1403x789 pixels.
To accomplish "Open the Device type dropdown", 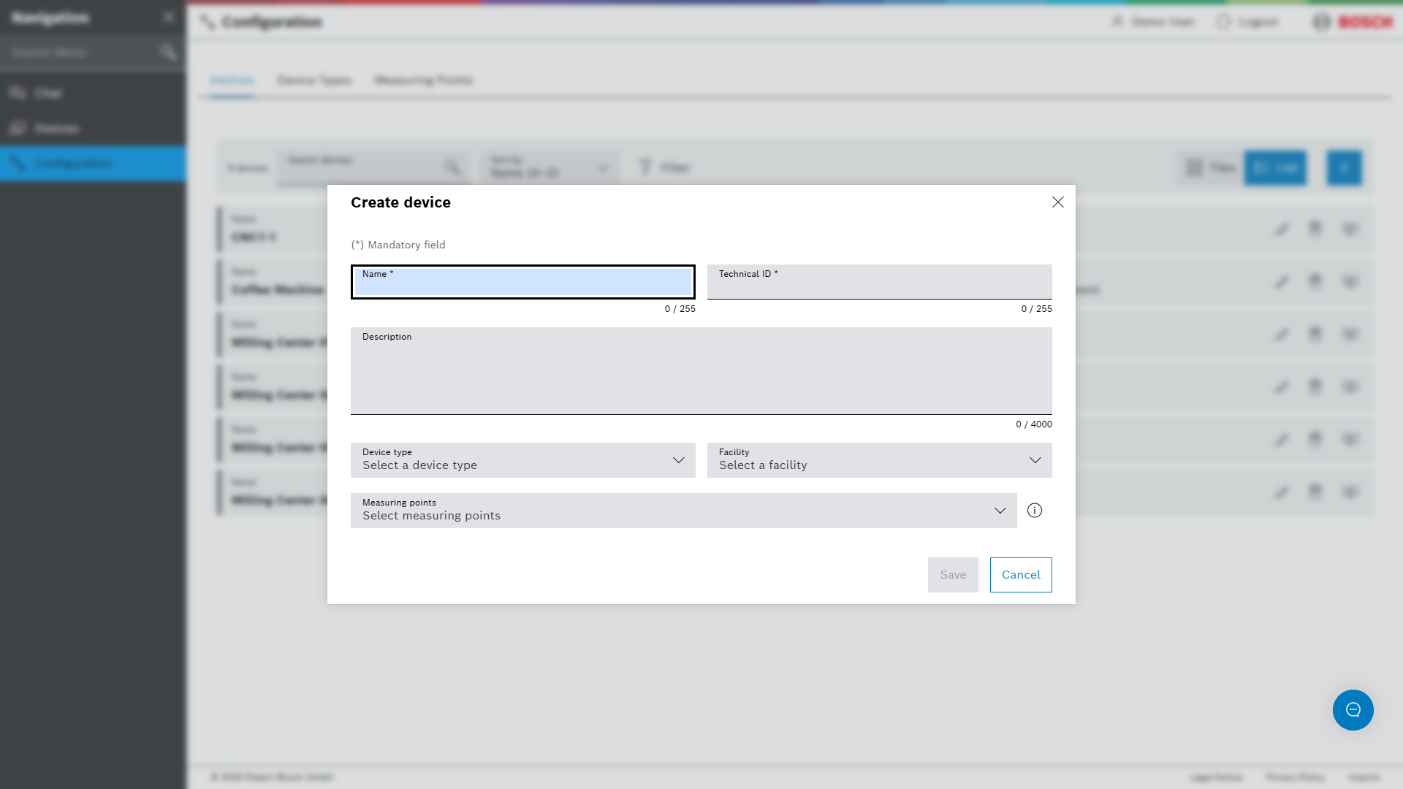I will click(523, 460).
